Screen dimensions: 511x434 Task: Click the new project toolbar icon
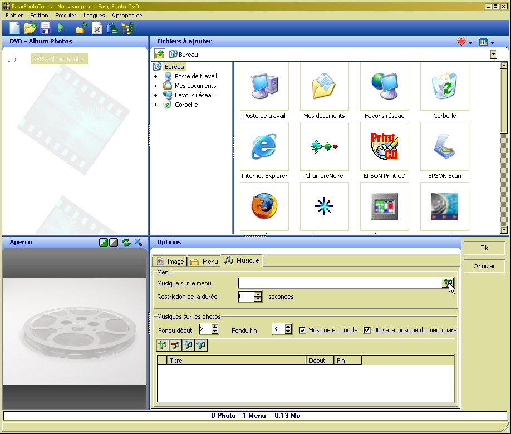pos(14,28)
